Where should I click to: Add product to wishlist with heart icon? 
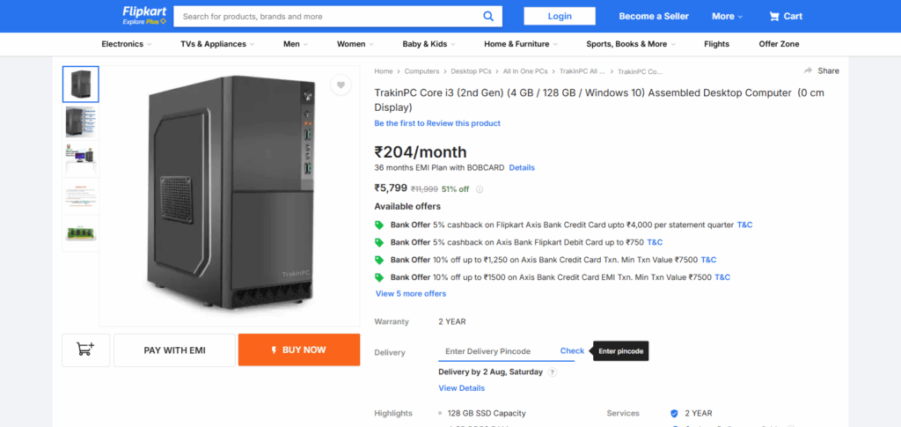341,85
